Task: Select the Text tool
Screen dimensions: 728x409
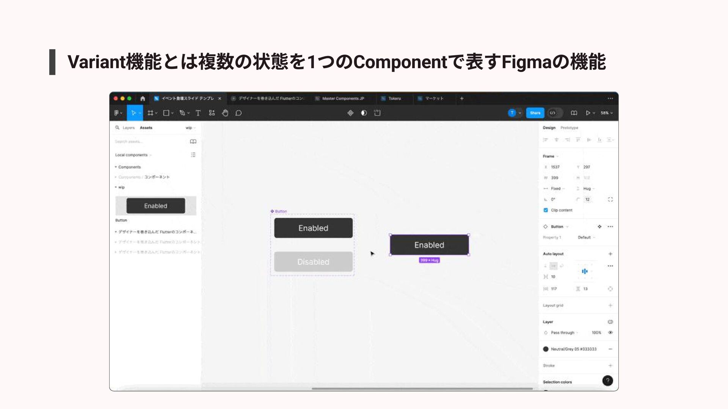Action: [x=198, y=113]
